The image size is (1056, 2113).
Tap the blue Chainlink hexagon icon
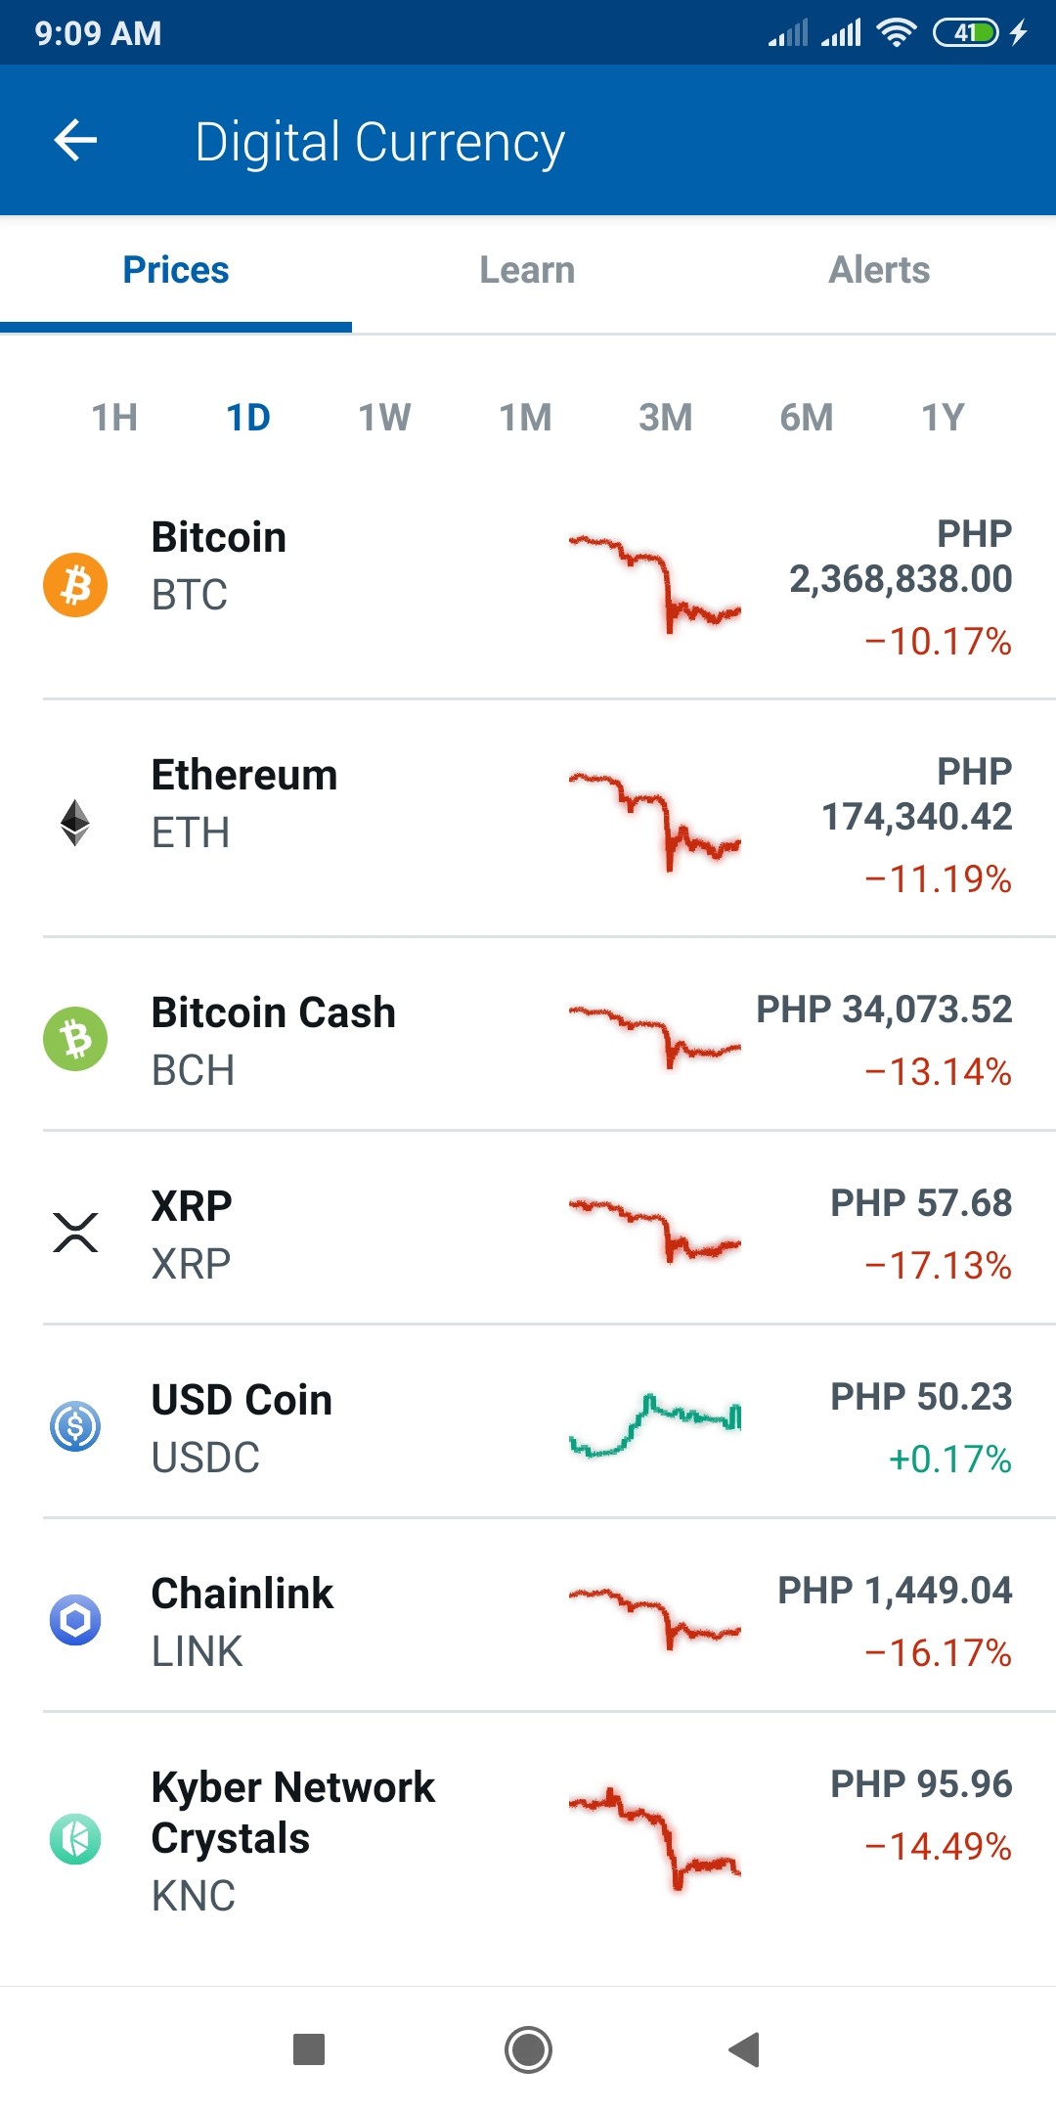tap(75, 1620)
